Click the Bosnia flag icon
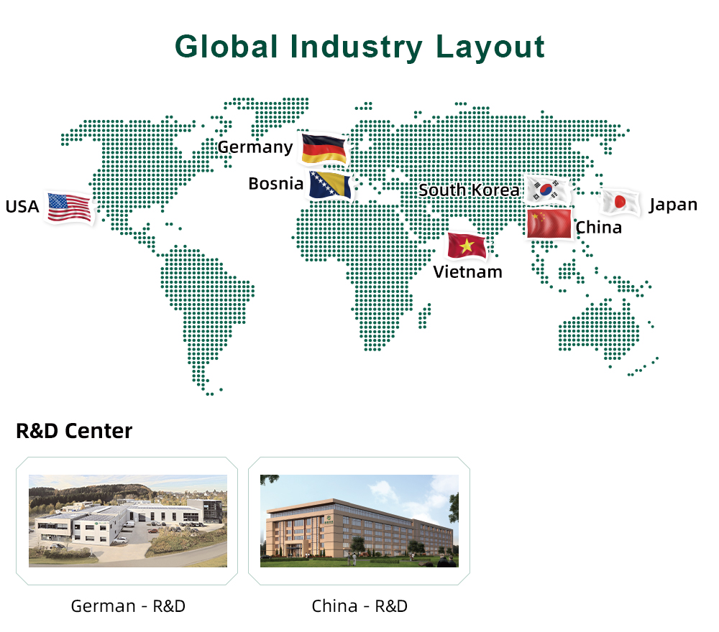This screenshot has height=632, width=719. click(330, 185)
